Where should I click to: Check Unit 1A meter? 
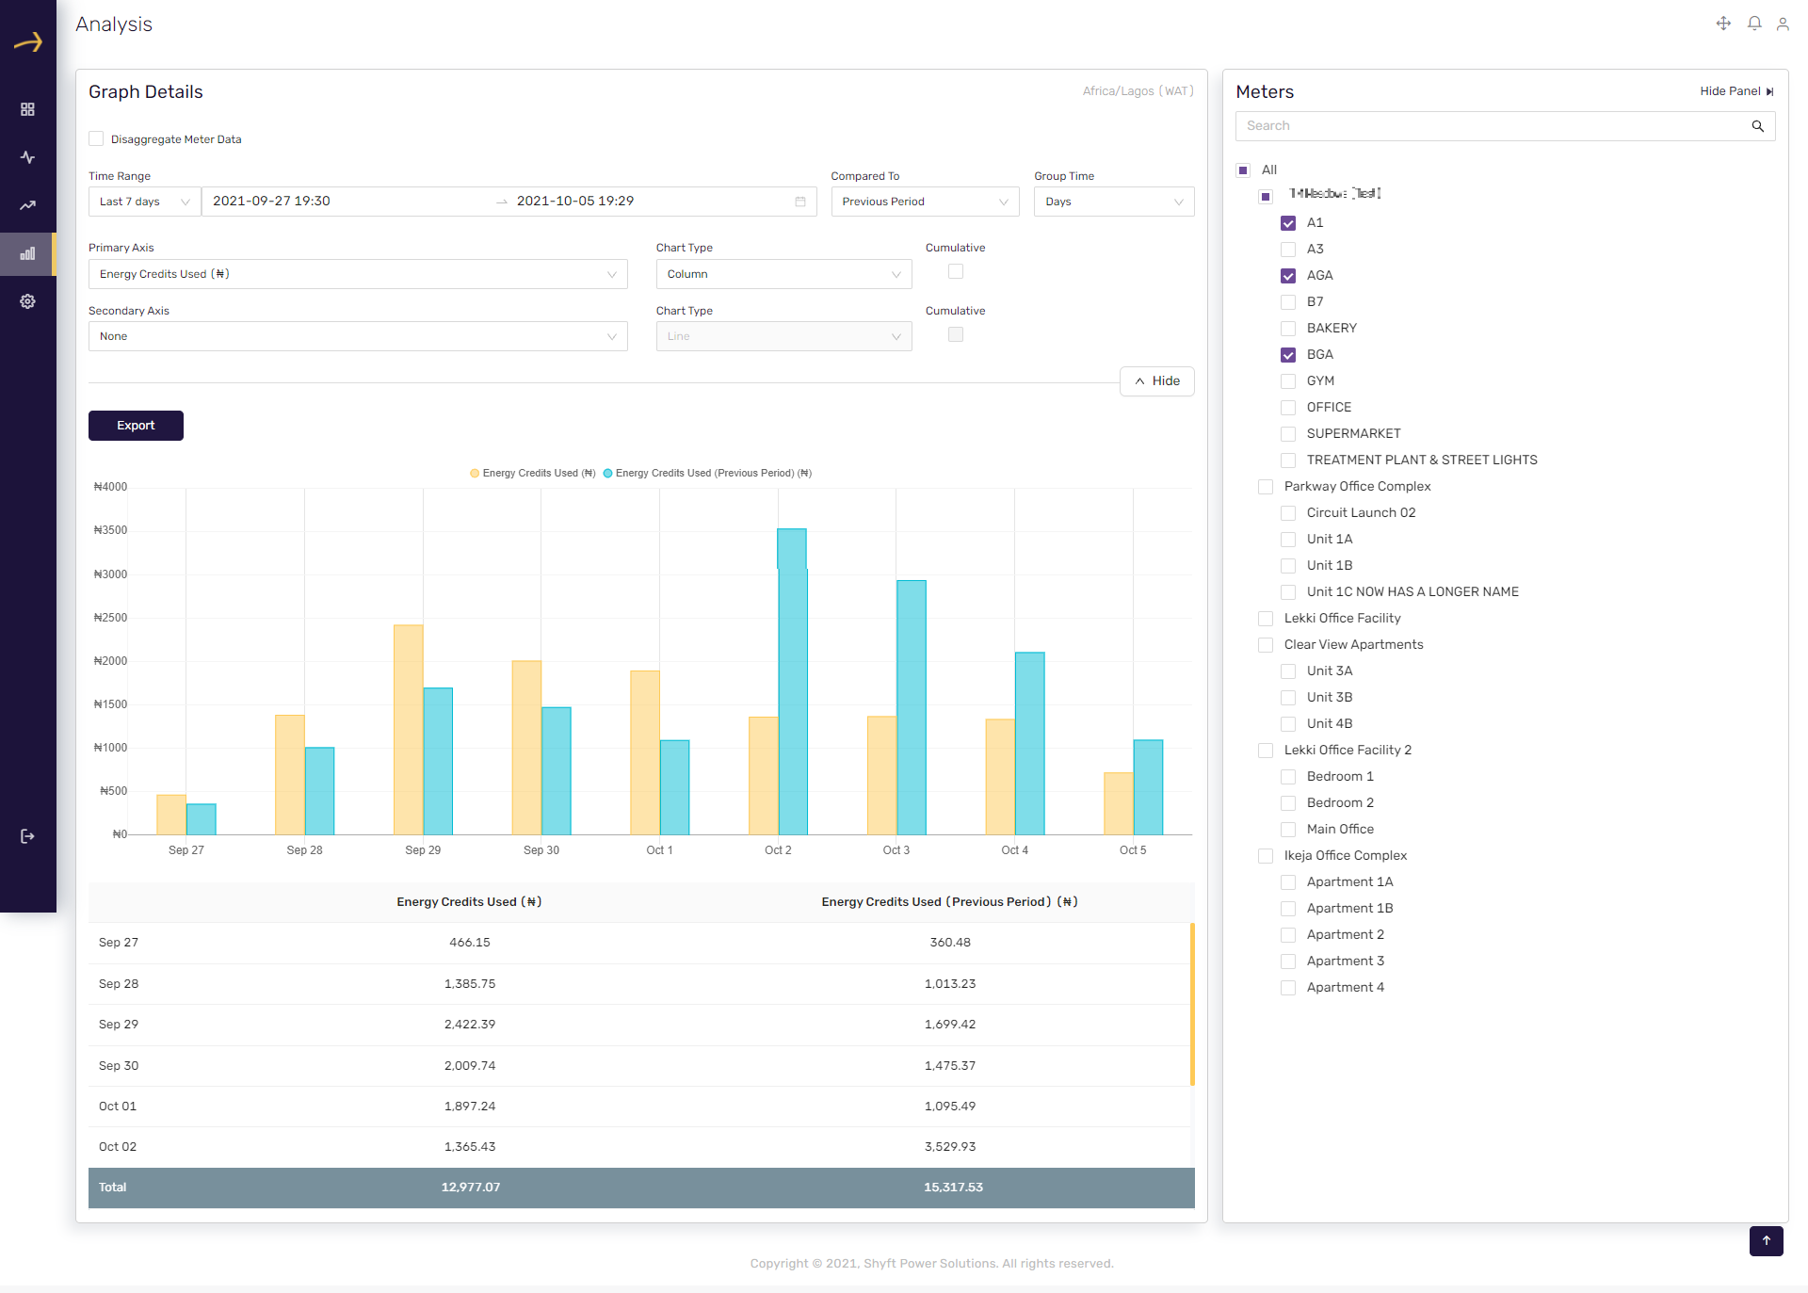point(1288,540)
